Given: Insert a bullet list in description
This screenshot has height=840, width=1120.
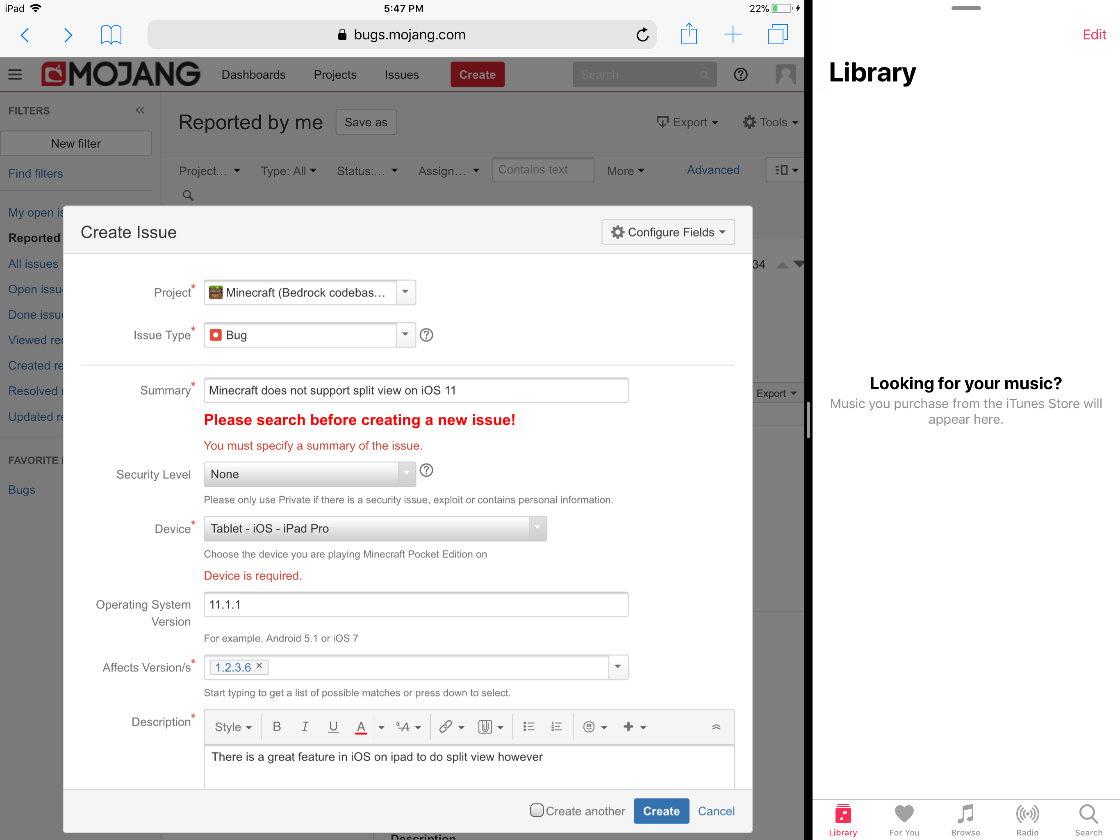Looking at the screenshot, I should pyautogui.click(x=528, y=726).
